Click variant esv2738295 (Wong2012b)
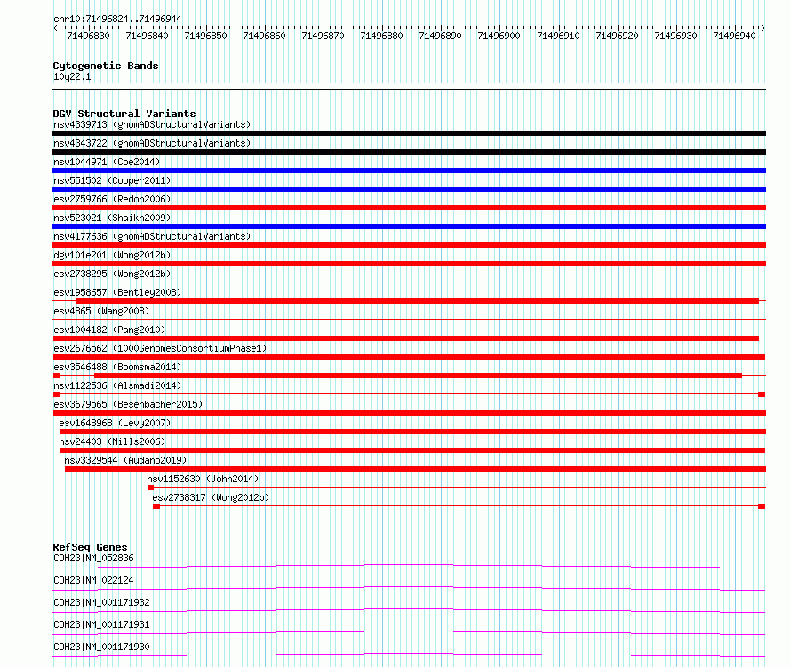Viewport: 791px width, 667px height. point(112,274)
